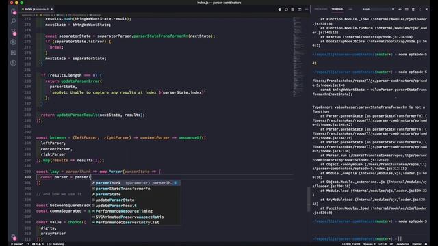Click the editor's vertical scrollbar
Screen dimensions: 438x246
pyautogui.click(x=309, y=200)
